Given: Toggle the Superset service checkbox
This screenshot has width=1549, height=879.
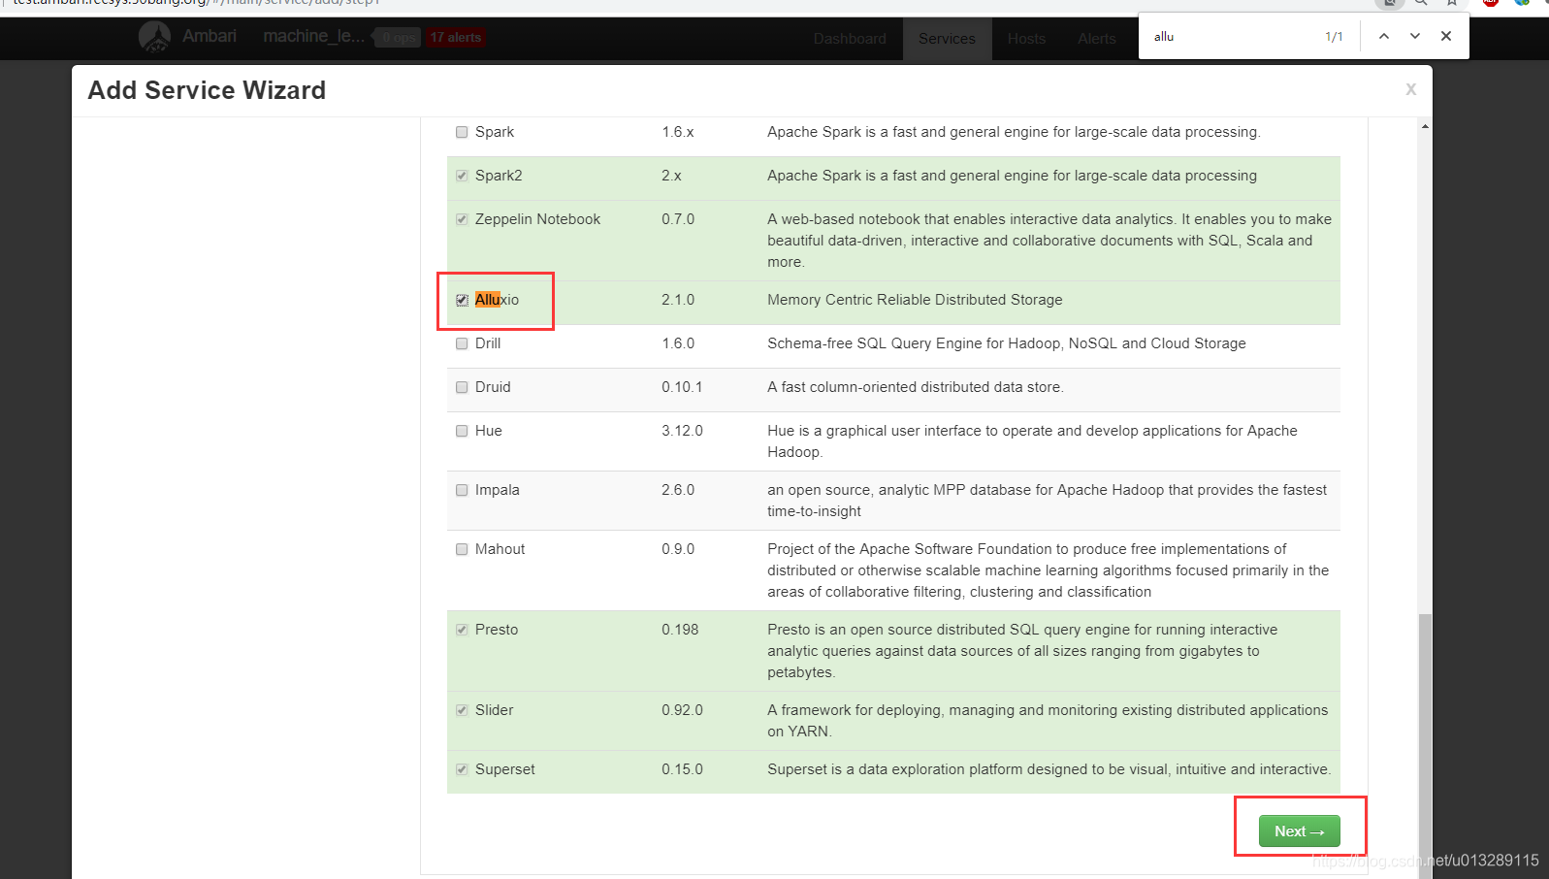Looking at the screenshot, I should tap(462, 769).
